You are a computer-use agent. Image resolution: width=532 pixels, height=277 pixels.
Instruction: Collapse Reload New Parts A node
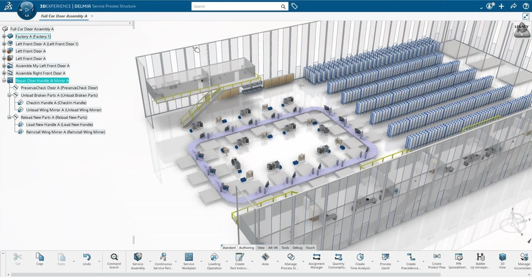[x=9, y=117]
